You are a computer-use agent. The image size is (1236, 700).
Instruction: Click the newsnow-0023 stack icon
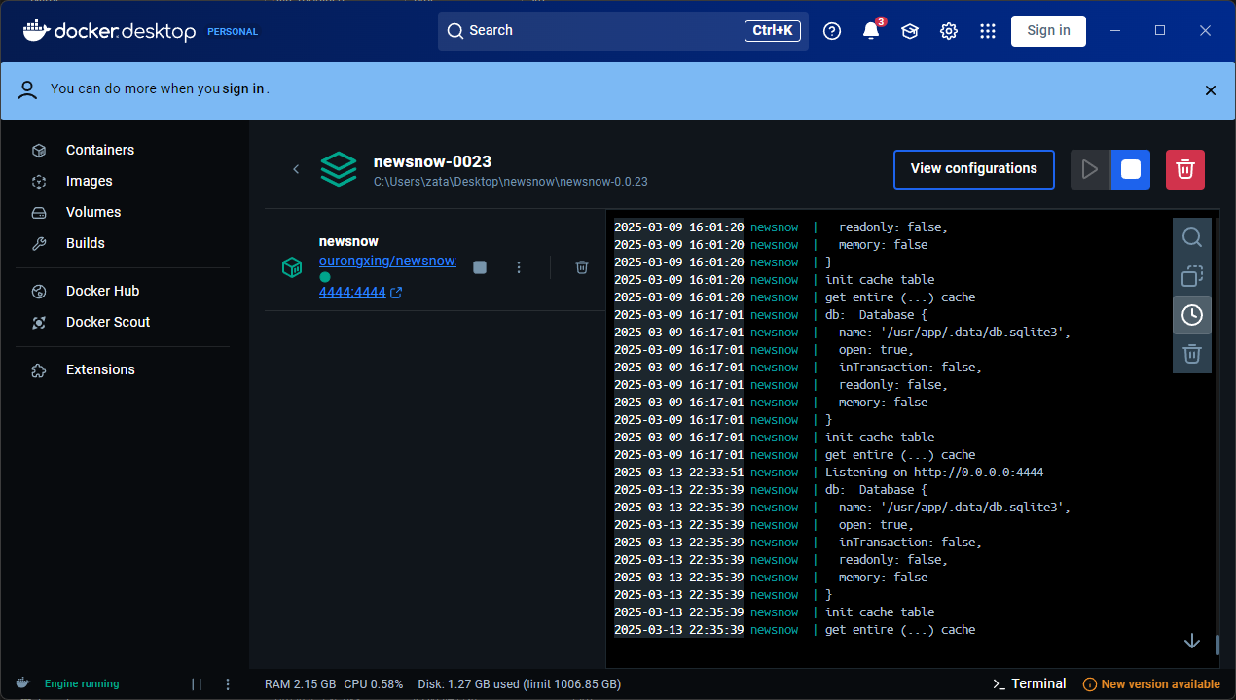coord(339,169)
